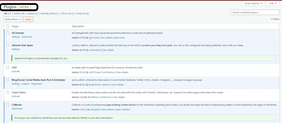Image resolution: width=282 pixels, height=123 pixels.
Task: Focus the Search installed plugins field
Action: (255, 12)
